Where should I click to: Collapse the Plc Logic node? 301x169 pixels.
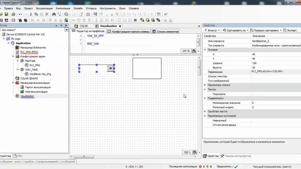point(4,38)
